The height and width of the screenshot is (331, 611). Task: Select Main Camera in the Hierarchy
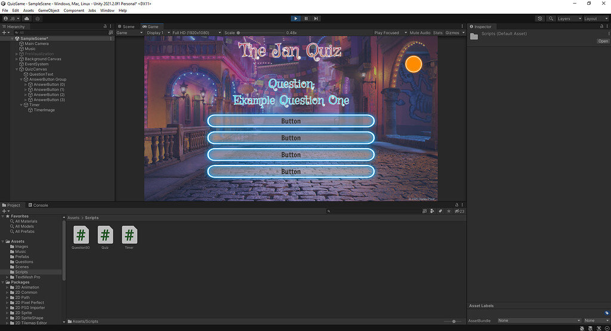click(x=36, y=44)
